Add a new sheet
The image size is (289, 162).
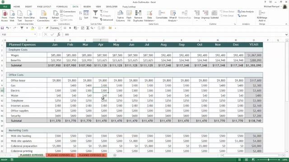(115, 155)
